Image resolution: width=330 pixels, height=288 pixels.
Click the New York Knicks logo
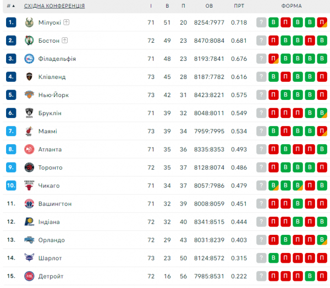point(29,95)
